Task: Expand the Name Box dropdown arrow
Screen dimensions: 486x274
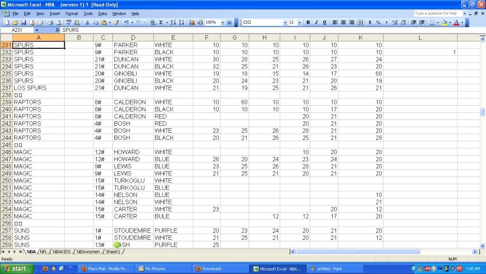Action: (37, 30)
